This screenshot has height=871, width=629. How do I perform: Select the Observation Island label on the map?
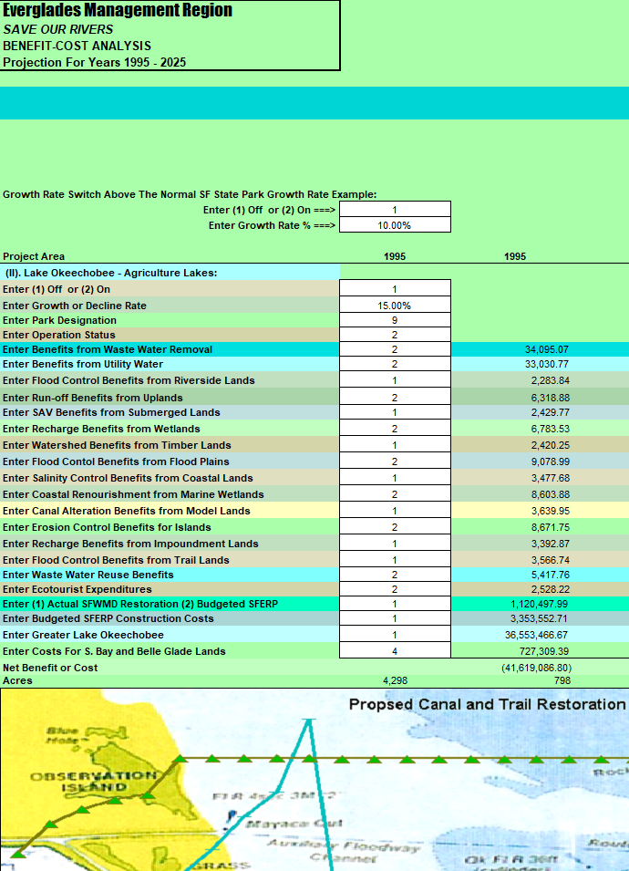pyautogui.click(x=81, y=781)
